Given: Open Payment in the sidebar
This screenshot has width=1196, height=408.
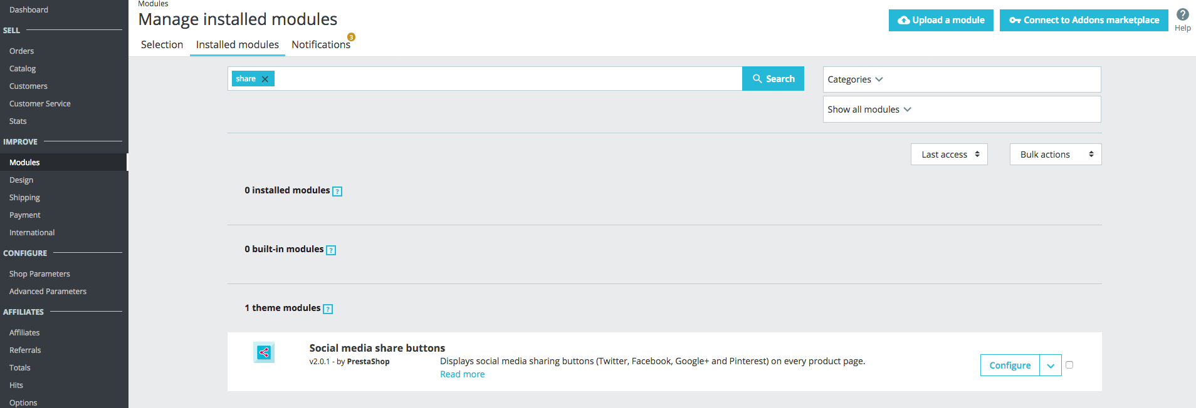Looking at the screenshot, I should point(25,215).
